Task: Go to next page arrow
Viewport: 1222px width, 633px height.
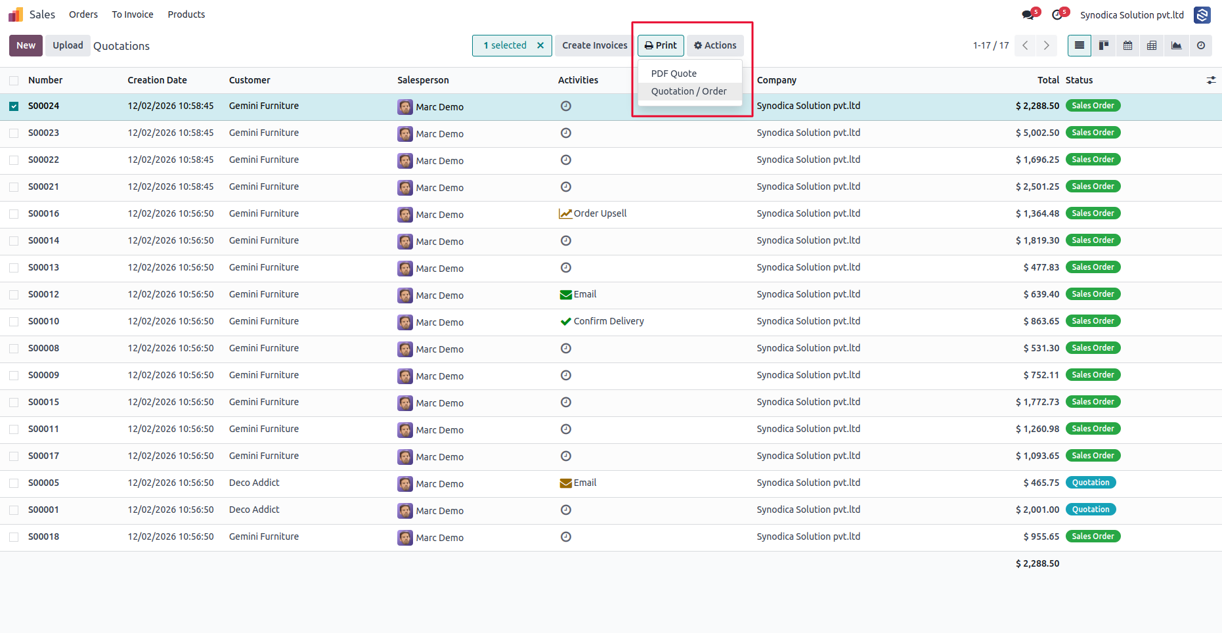Action: [1047, 45]
